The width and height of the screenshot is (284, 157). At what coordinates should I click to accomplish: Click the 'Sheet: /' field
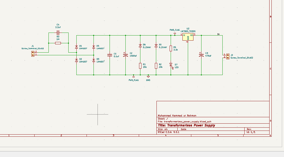click(x=163, y=119)
